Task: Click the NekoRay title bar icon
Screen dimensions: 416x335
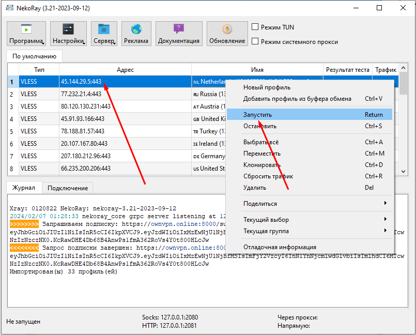Action: (x=10, y=8)
